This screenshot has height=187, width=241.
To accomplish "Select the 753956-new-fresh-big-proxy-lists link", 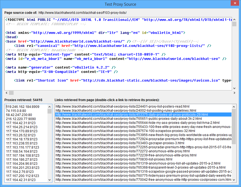I will point(143,135).
